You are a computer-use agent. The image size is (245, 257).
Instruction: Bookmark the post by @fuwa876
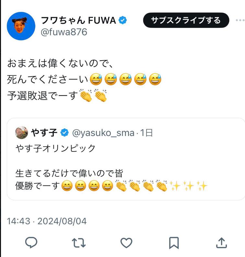tap(174, 242)
